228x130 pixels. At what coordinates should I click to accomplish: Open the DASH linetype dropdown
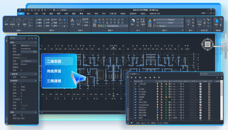pos(182,23)
